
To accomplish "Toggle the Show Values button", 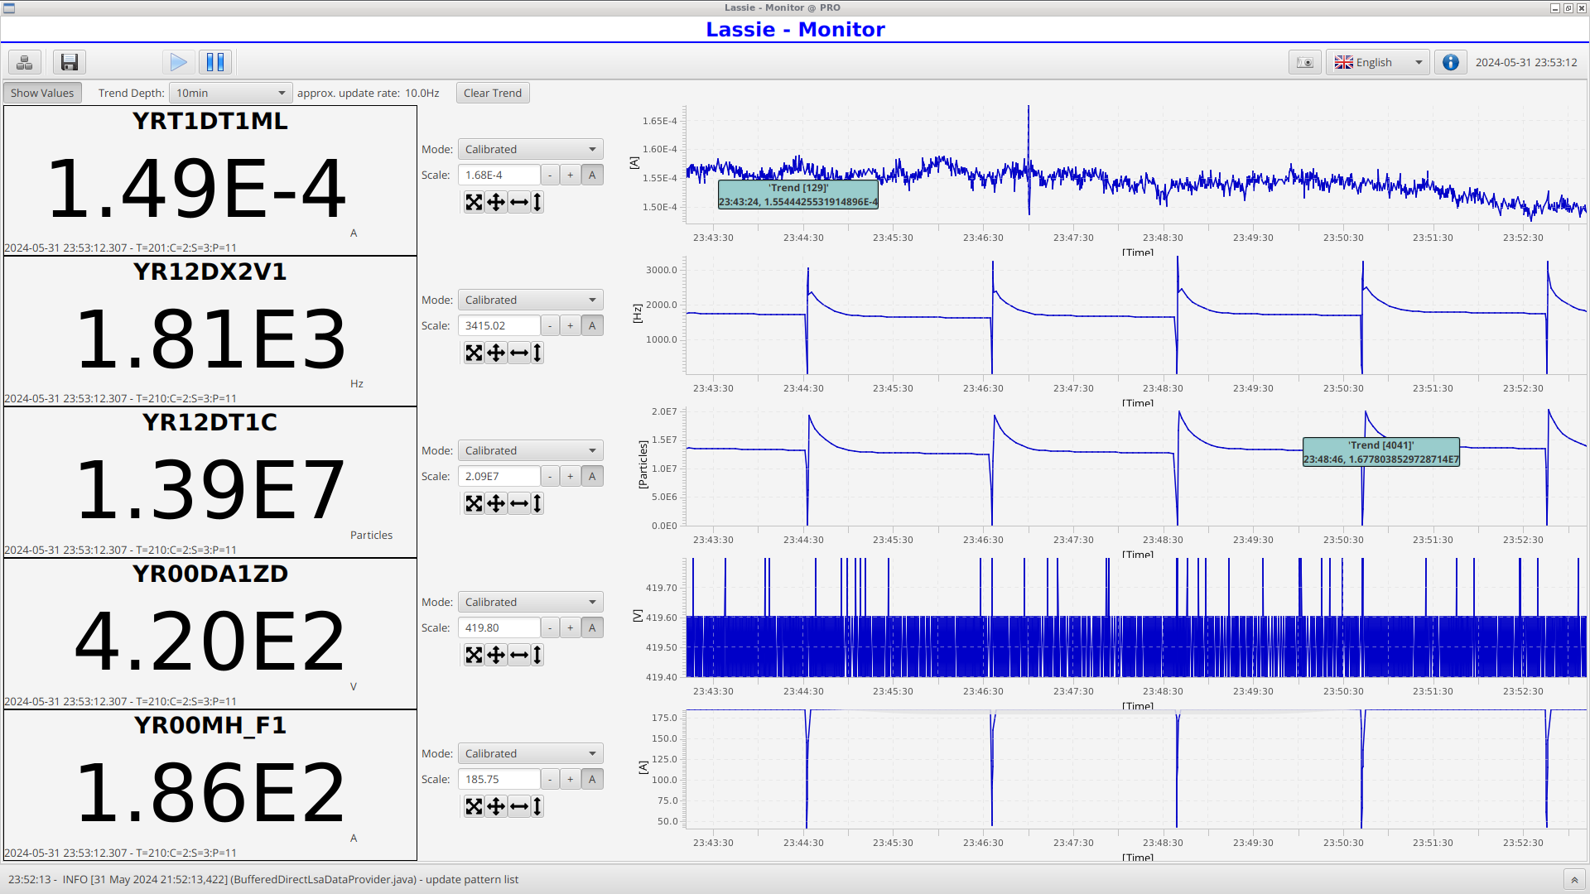I will click(42, 93).
